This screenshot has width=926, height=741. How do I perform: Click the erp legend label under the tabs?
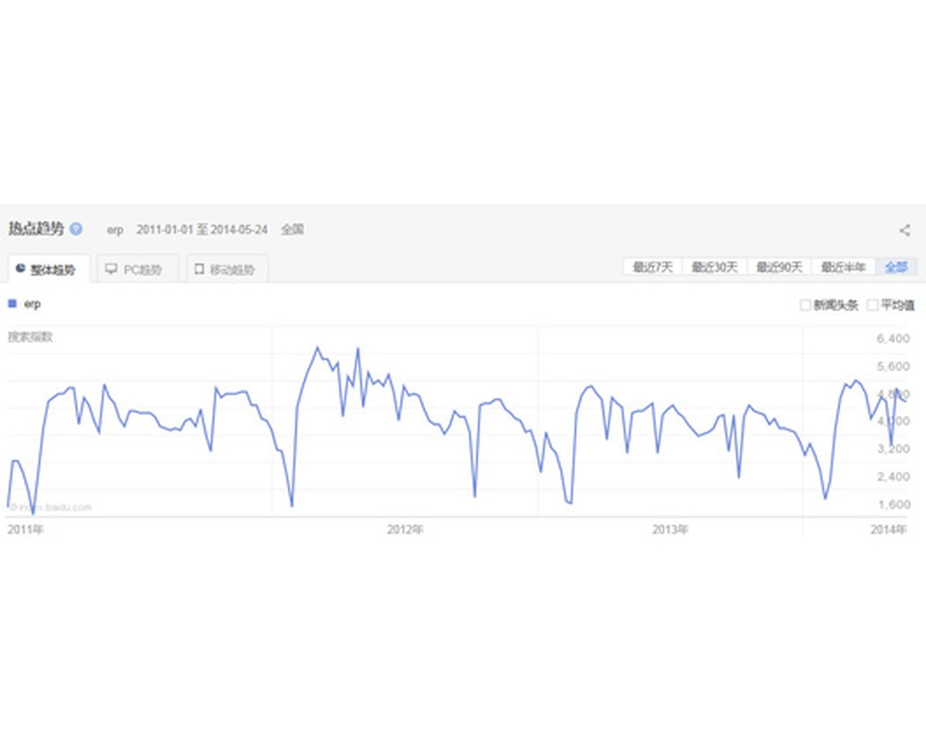[31, 305]
